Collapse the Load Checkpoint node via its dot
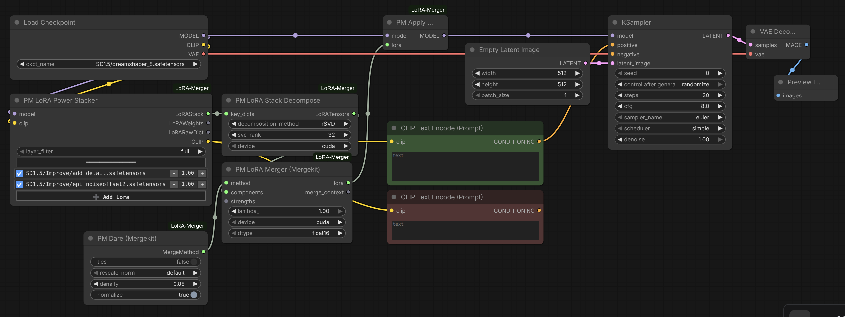Viewport: 845px width, 317px height. (17, 22)
